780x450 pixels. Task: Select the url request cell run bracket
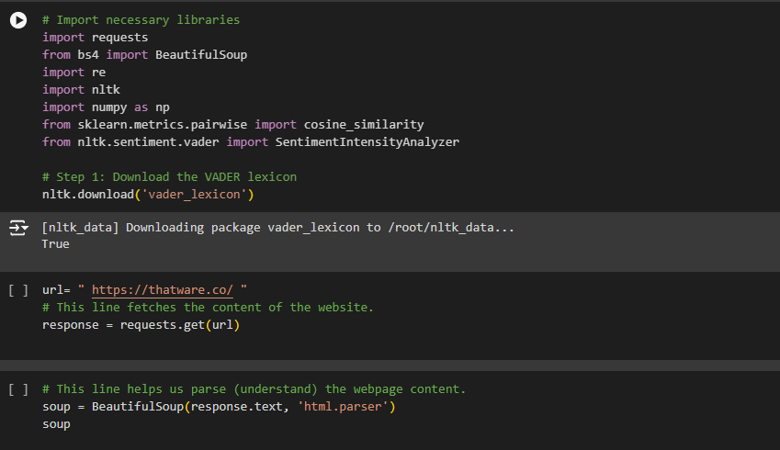pyautogui.click(x=18, y=290)
